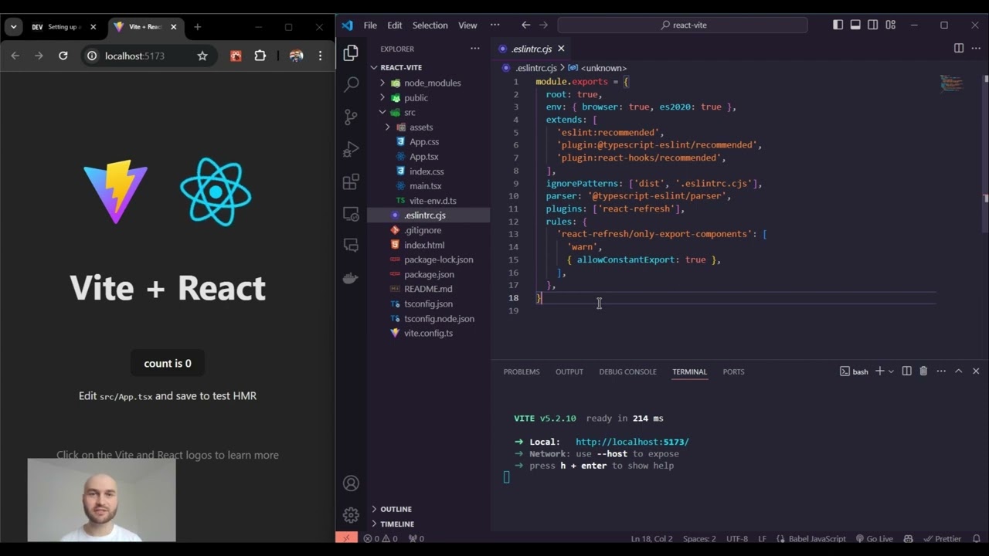The height and width of the screenshot is (556, 989).
Task: Click the React logo on the page
Action: (216, 192)
